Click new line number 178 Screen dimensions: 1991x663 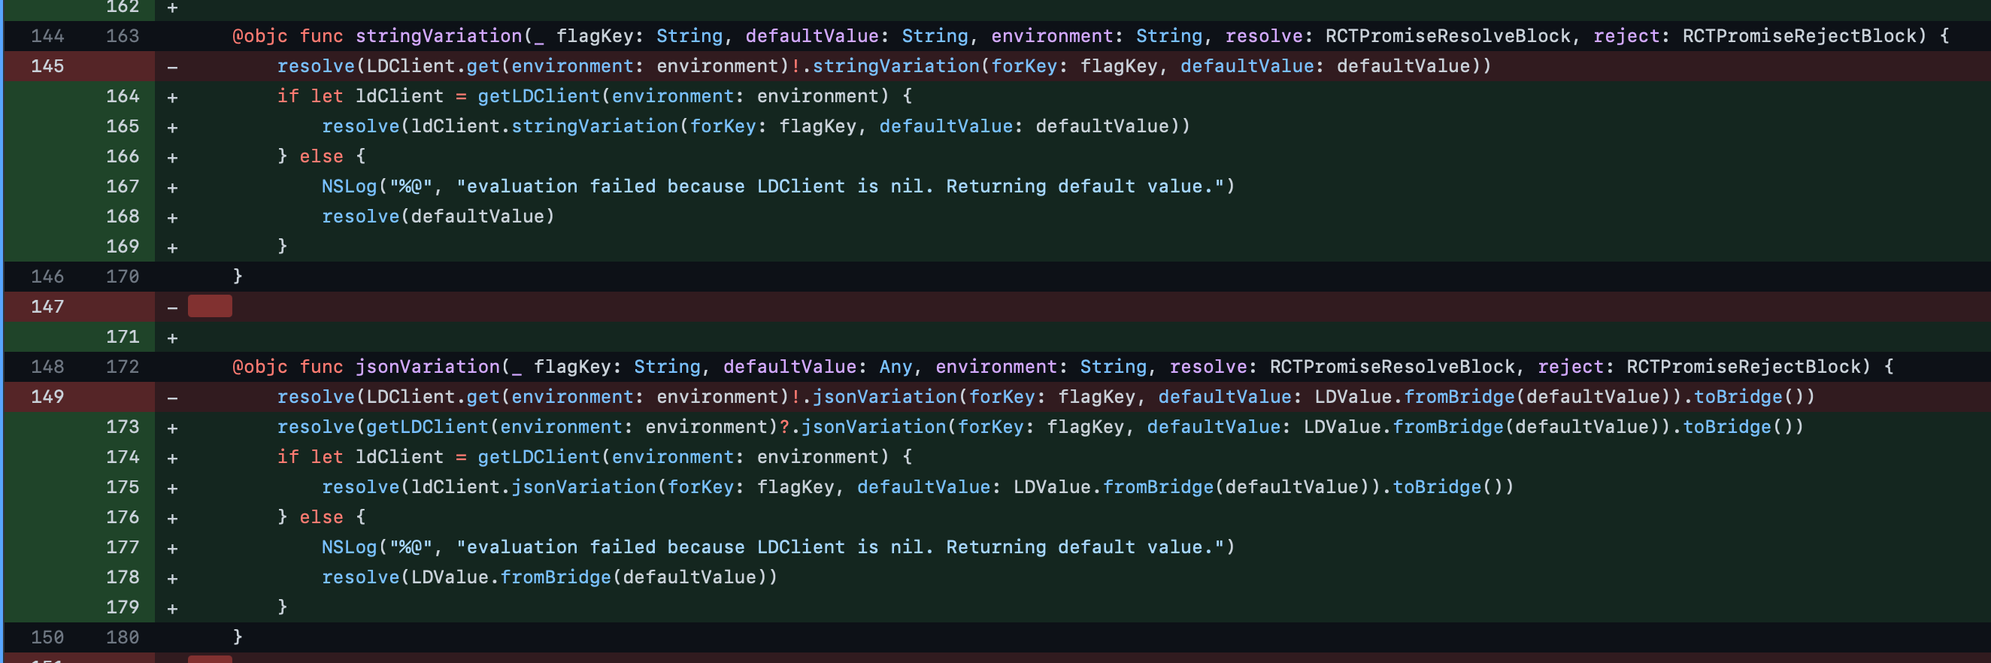122,578
